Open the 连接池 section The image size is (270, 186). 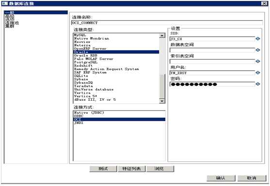[x=12, y=23]
